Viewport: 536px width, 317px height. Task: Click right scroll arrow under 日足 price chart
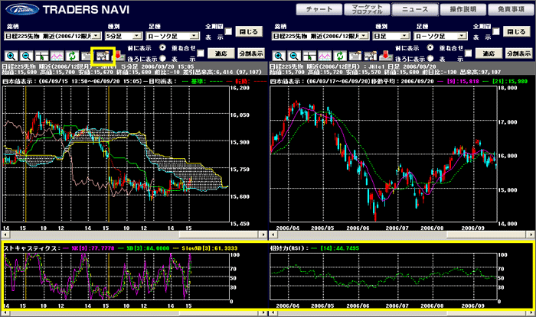531,235
